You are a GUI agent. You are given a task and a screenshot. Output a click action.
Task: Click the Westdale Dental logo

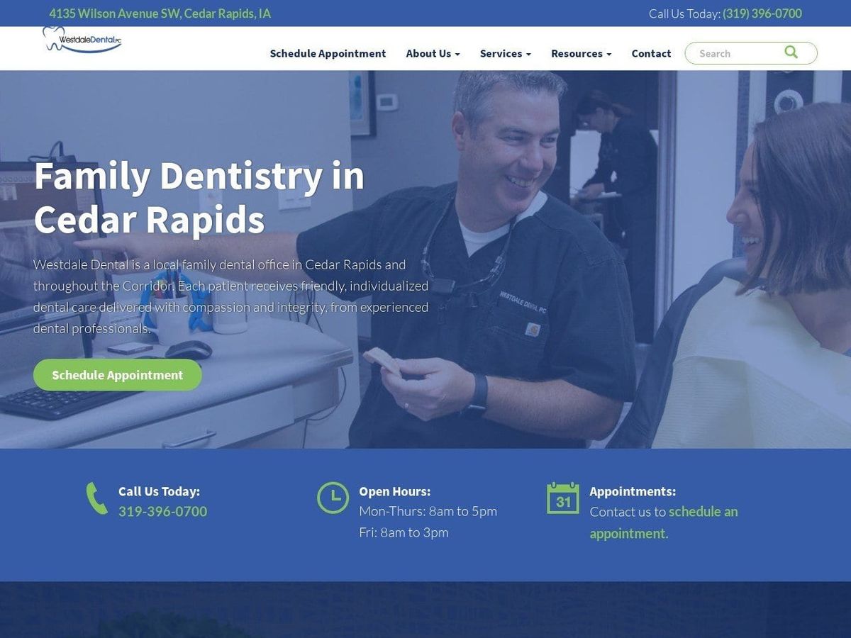[x=82, y=39]
